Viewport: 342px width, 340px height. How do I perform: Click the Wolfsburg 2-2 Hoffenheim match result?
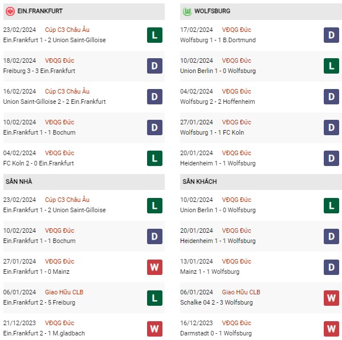(x=218, y=102)
